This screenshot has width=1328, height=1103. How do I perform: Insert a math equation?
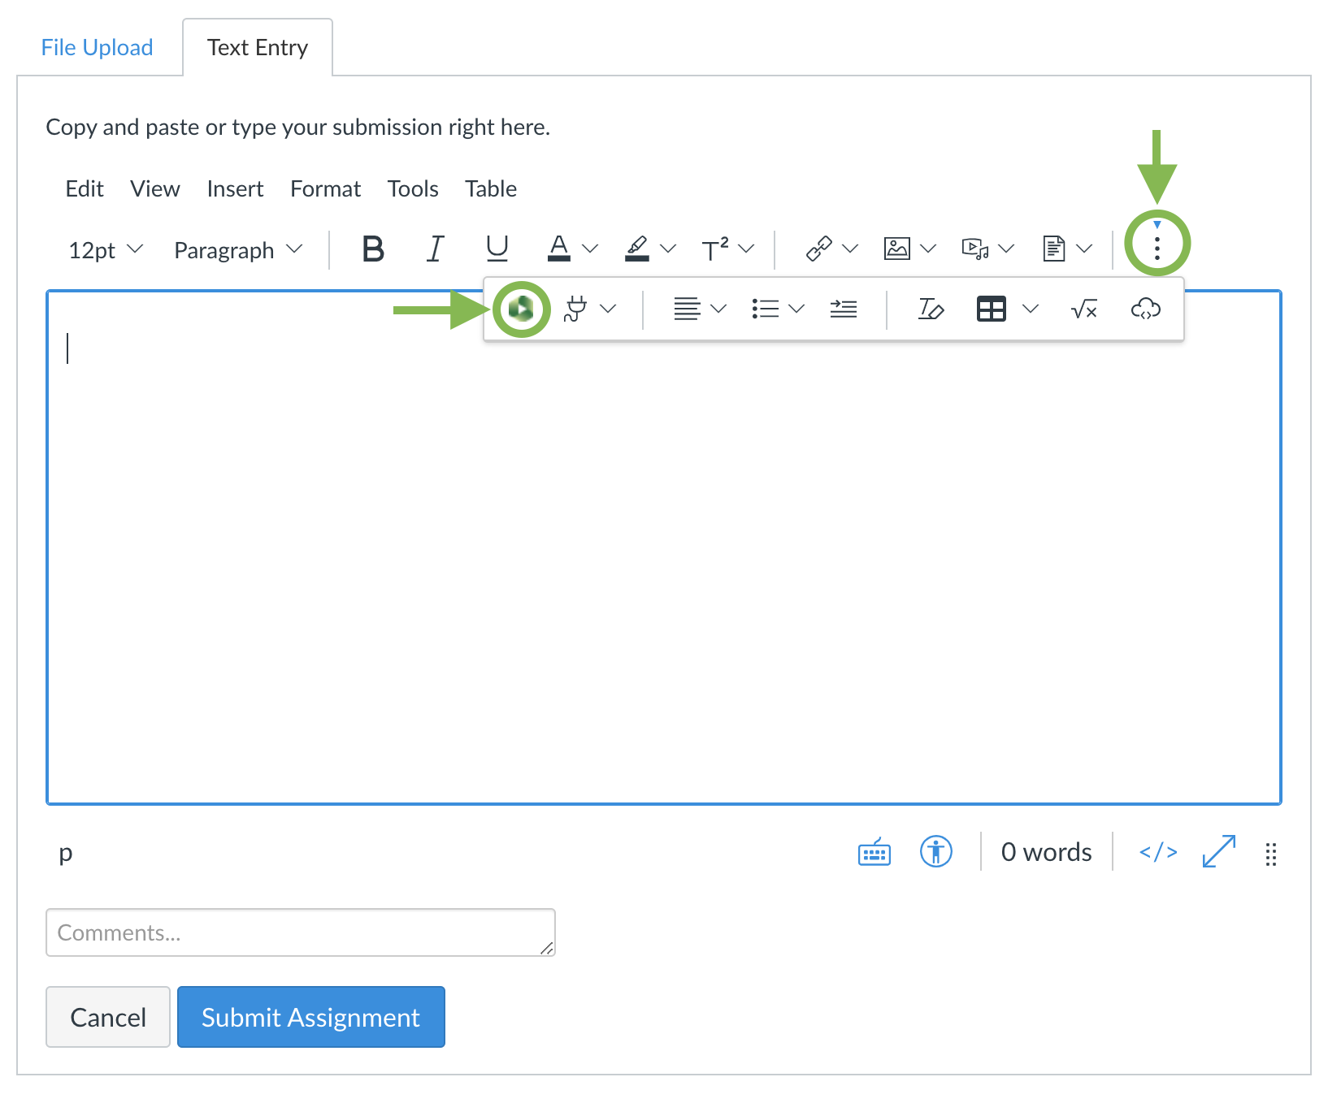1083,309
